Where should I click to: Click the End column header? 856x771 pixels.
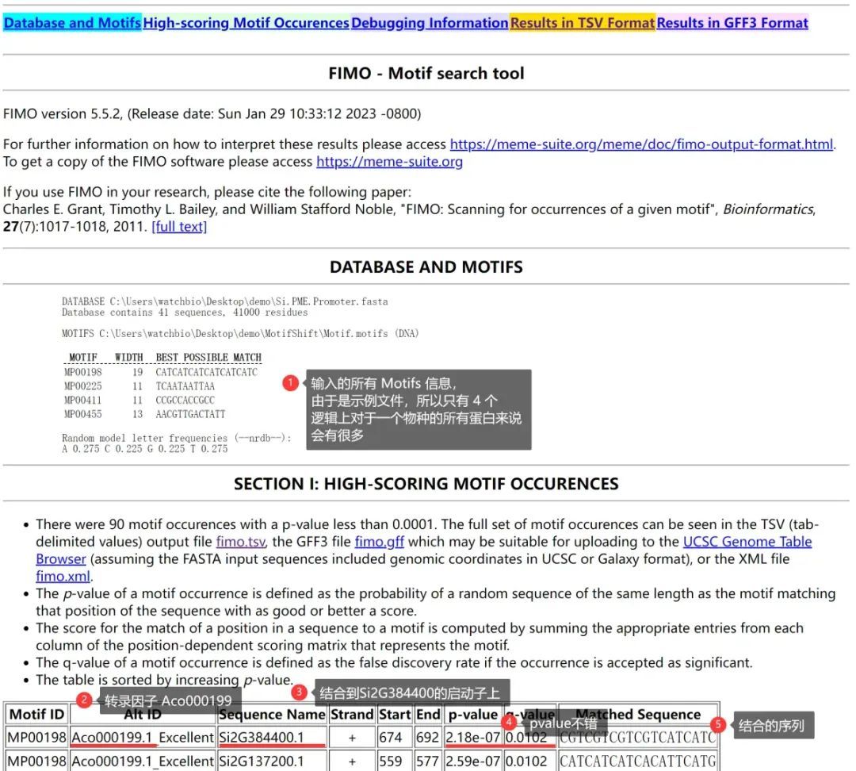coord(428,714)
